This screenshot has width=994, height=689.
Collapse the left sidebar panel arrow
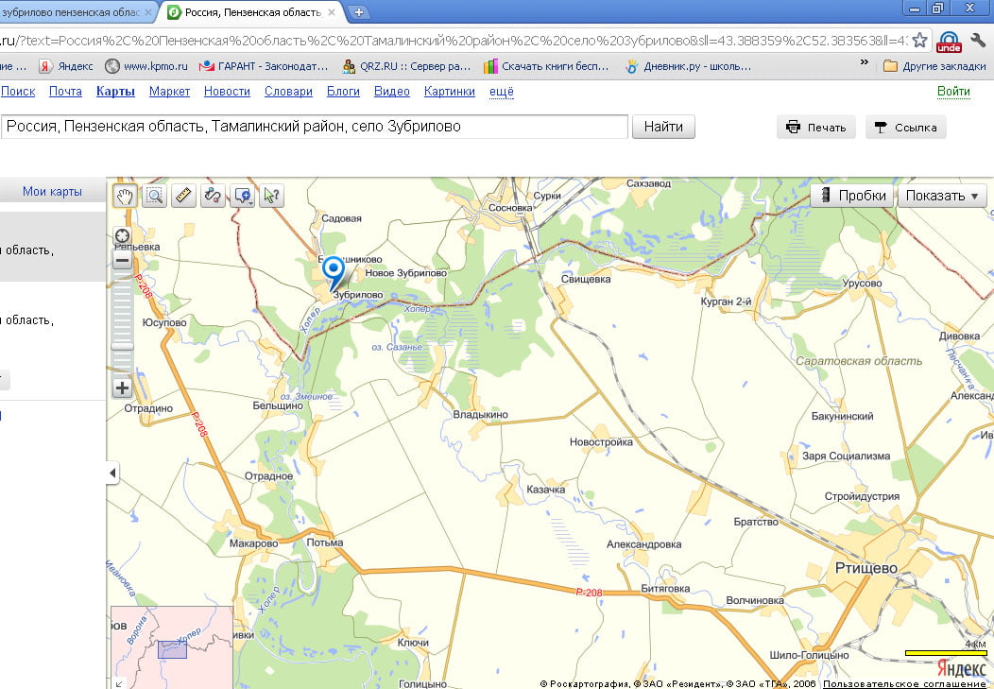point(112,473)
